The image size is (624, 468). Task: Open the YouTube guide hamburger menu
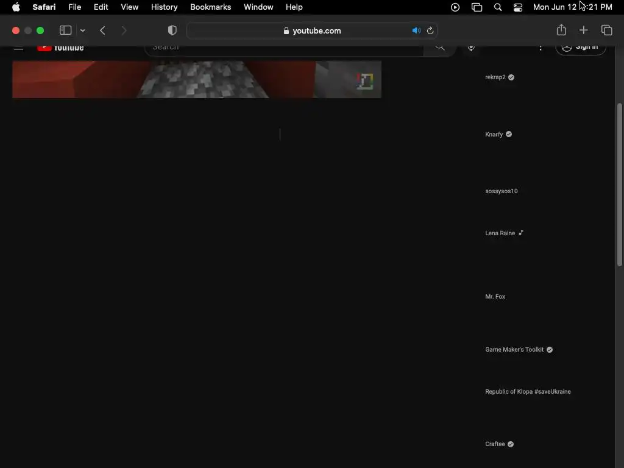tap(18, 48)
